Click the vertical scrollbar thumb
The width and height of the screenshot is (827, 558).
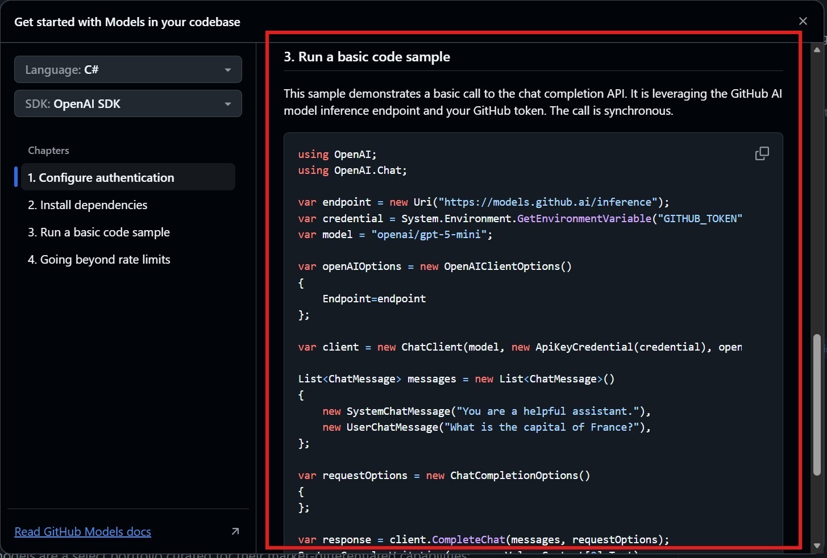point(817,403)
